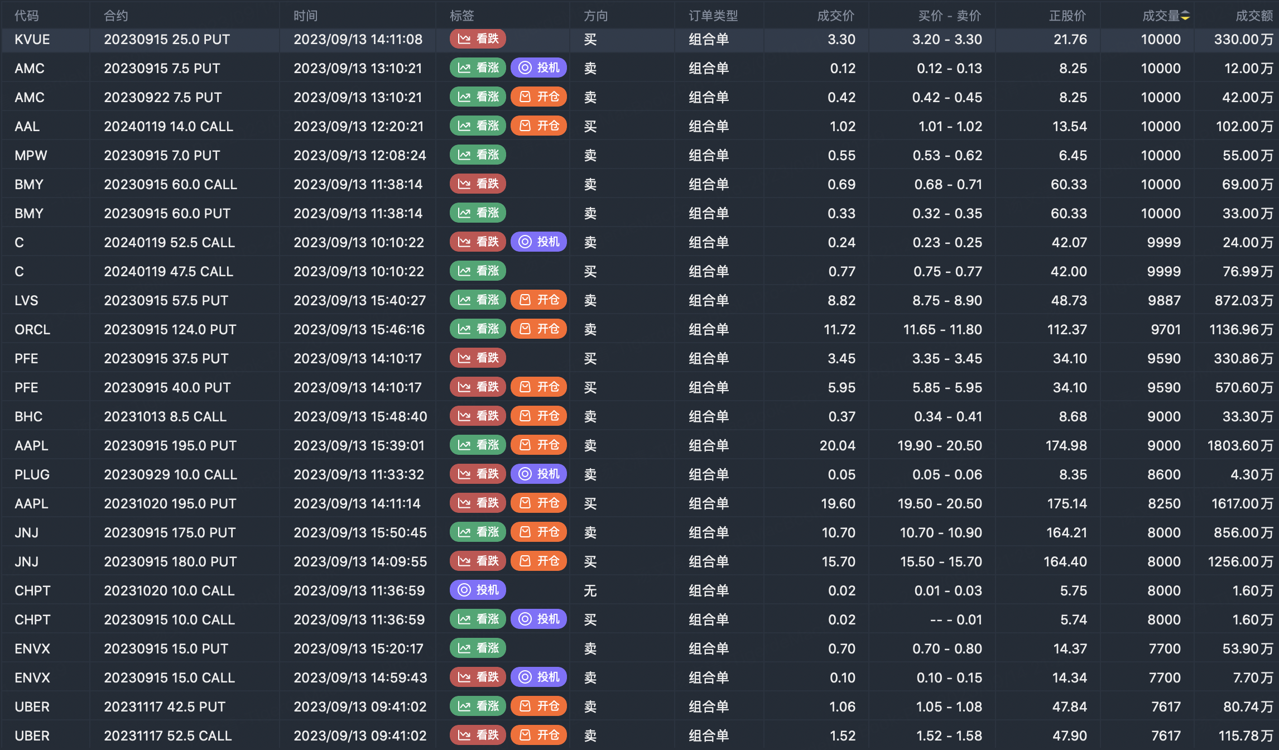This screenshot has width=1279, height=750.
Task: Click the 订单类型 column header
Action: coord(713,16)
